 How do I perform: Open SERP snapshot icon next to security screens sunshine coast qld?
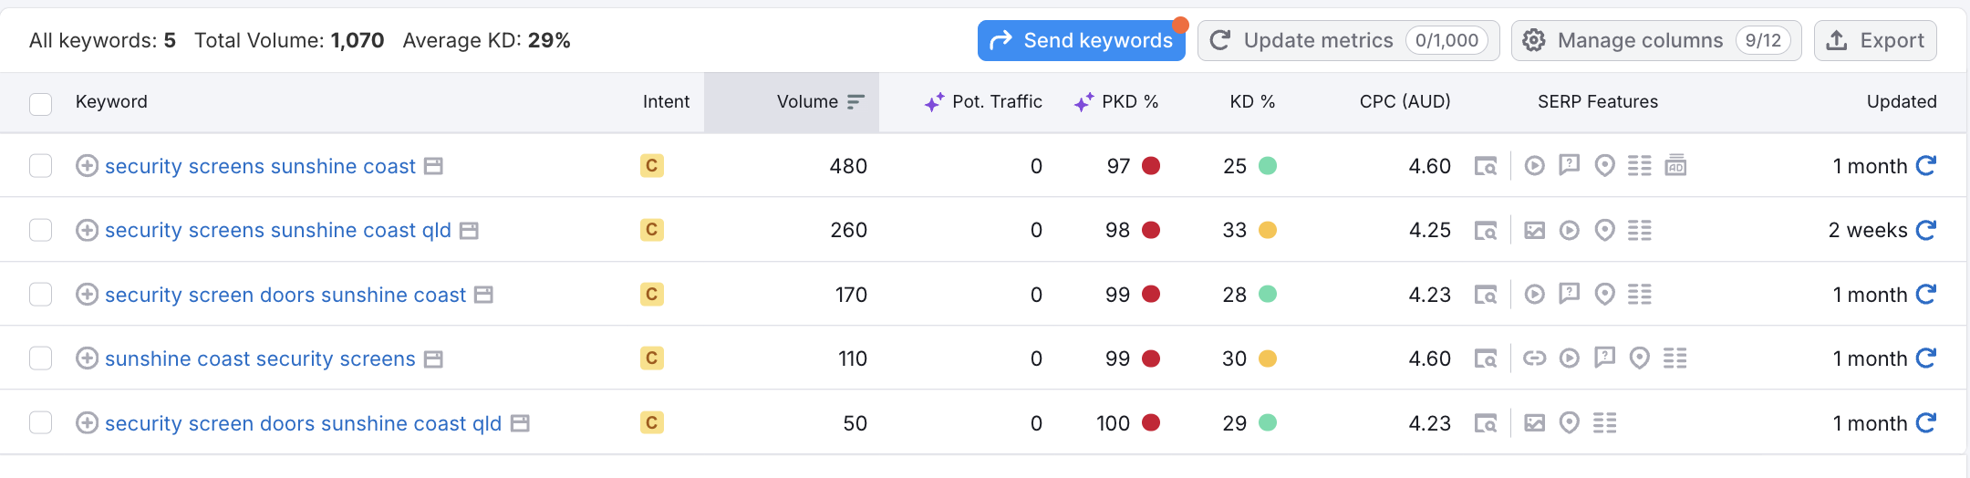pos(470,230)
